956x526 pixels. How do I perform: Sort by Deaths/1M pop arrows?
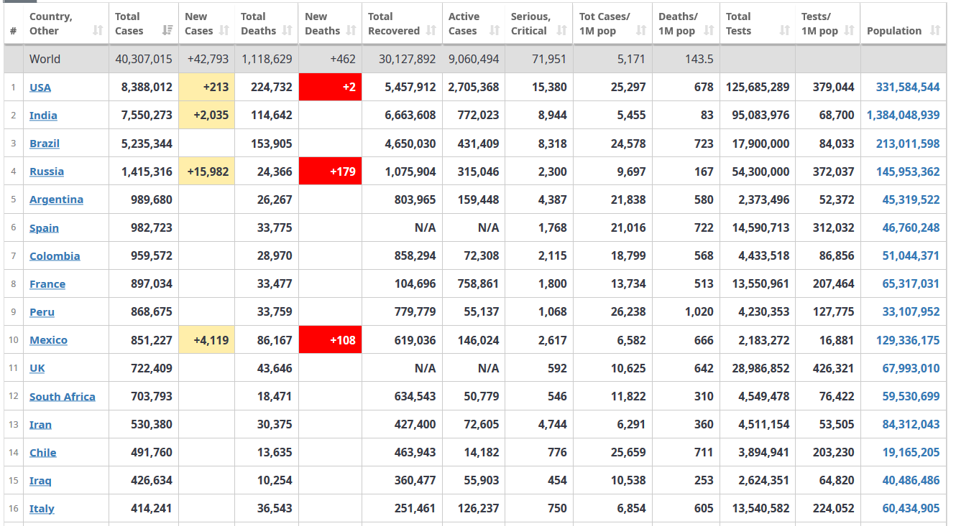pyautogui.click(x=709, y=31)
